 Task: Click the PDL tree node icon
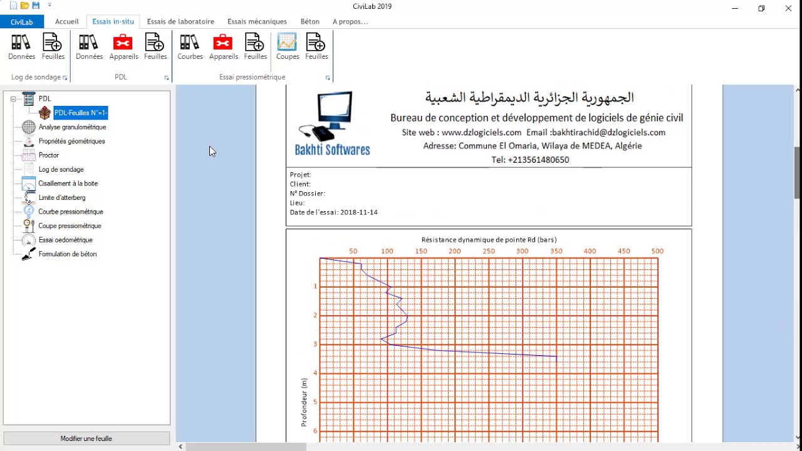click(29, 98)
